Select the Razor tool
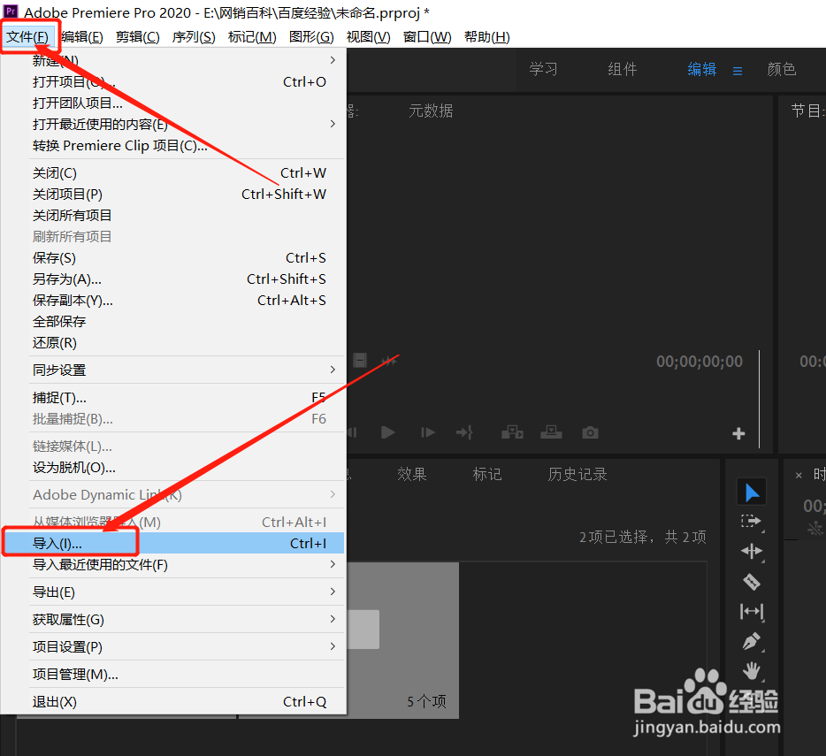This screenshot has height=756, width=826. (751, 582)
